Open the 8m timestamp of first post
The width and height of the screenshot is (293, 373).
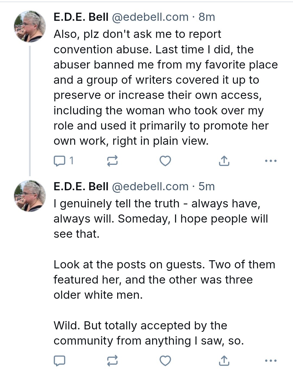(207, 17)
